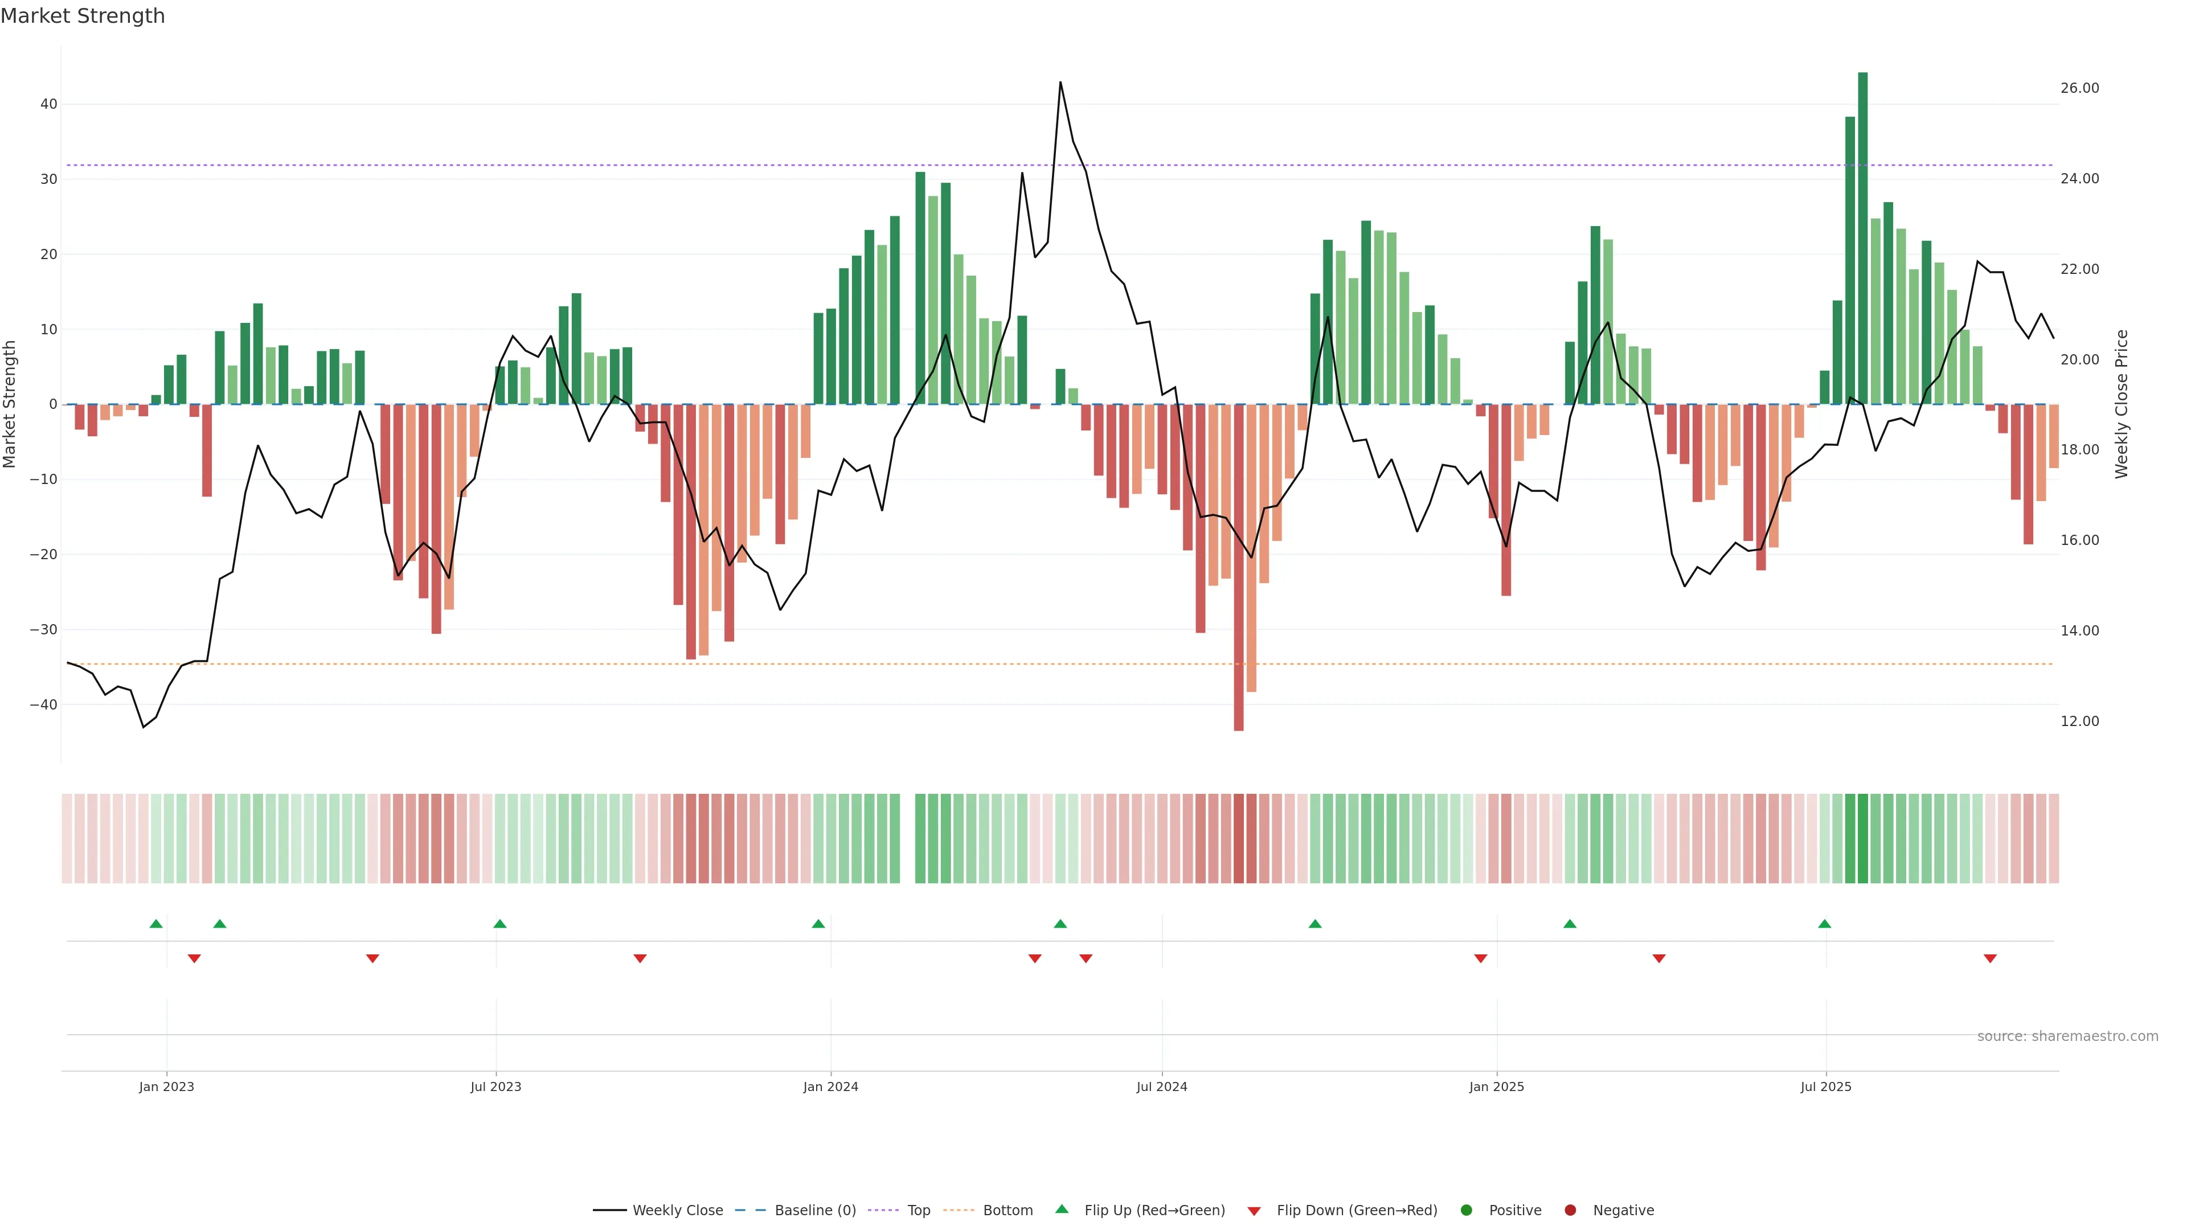This screenshot has width=2187, height=1230.
Task: Click the green flip-up triangle just after Jul 2023
Action: pyautogui.click(x=500, y=924)
